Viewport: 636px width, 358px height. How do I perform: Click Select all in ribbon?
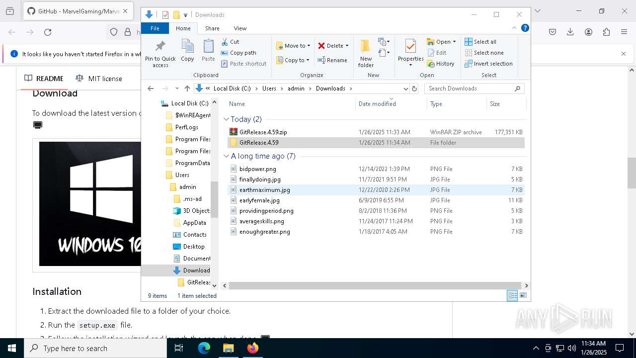pyautogui.click(x=480, y=42)
